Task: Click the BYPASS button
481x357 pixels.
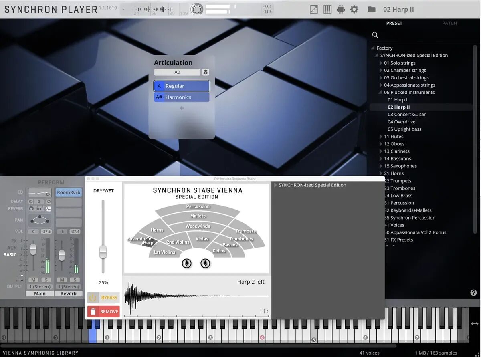Action: pyautogui.click(x=103, y=298)
